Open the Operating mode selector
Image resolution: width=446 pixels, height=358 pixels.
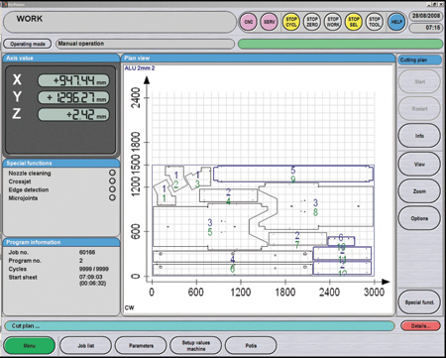tap(28, 44)
